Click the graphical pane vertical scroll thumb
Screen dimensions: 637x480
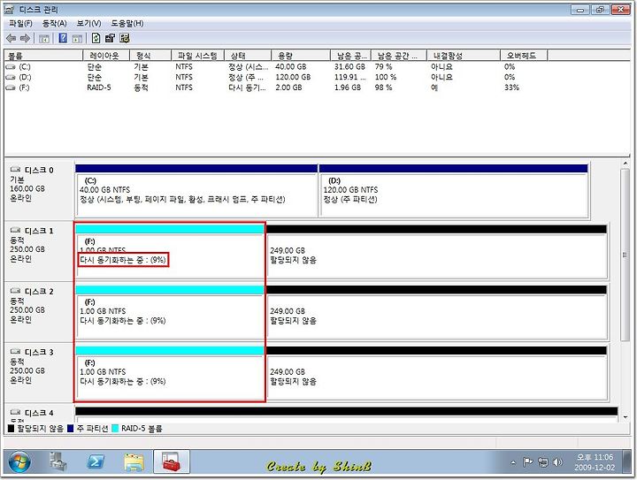pos(625,255)
